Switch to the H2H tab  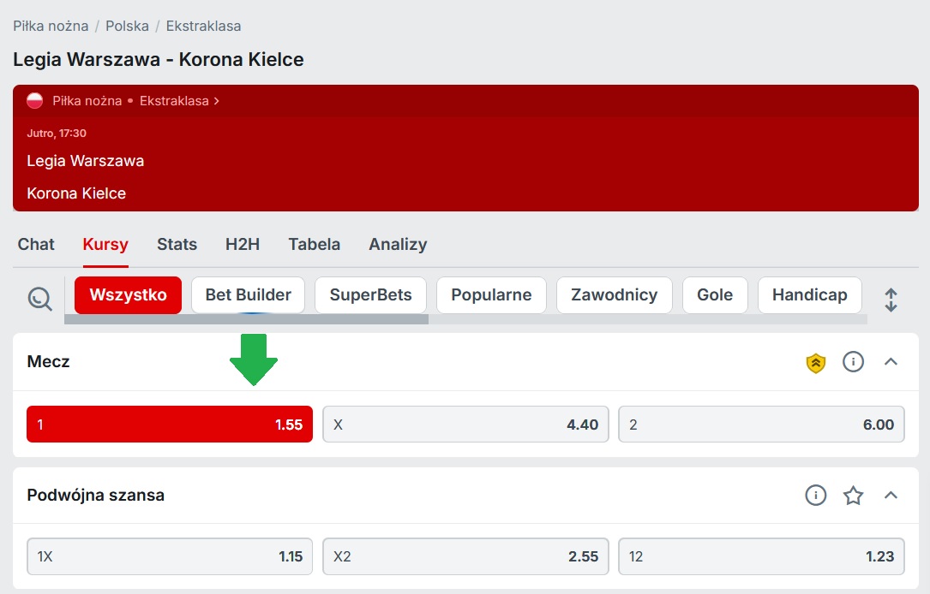tap(243, 245)
